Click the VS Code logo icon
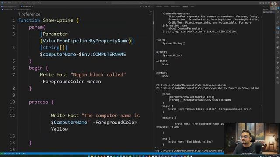This screenshot has height=157, width=280. click(2, 3)
